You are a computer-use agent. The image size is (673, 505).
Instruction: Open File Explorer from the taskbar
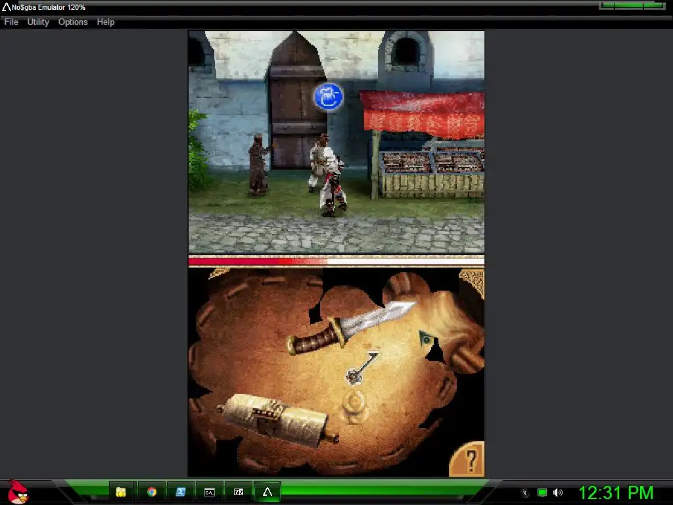(122, 492)
